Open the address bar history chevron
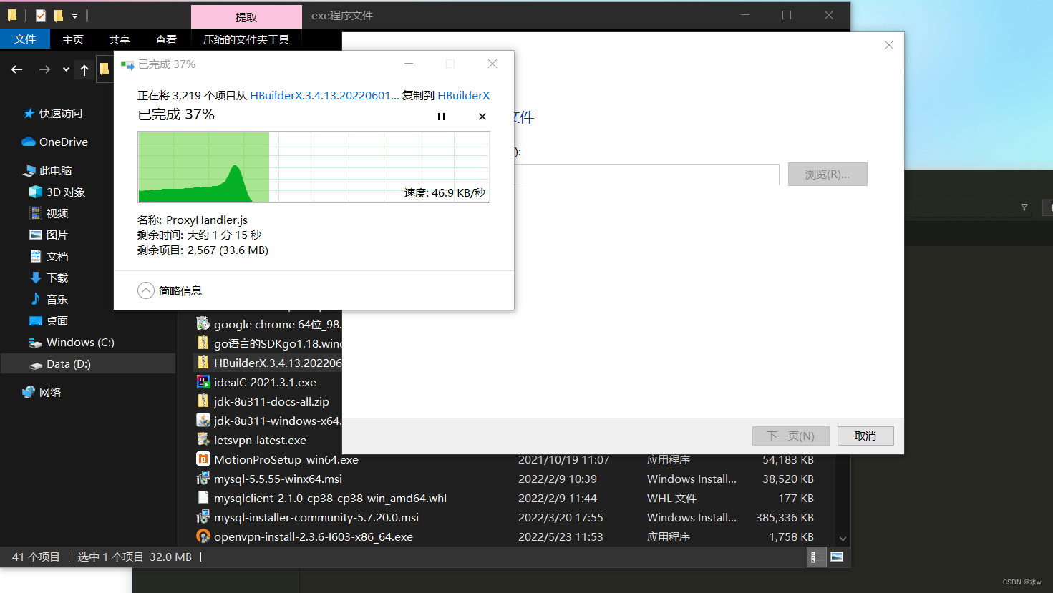 coord(65,69)
